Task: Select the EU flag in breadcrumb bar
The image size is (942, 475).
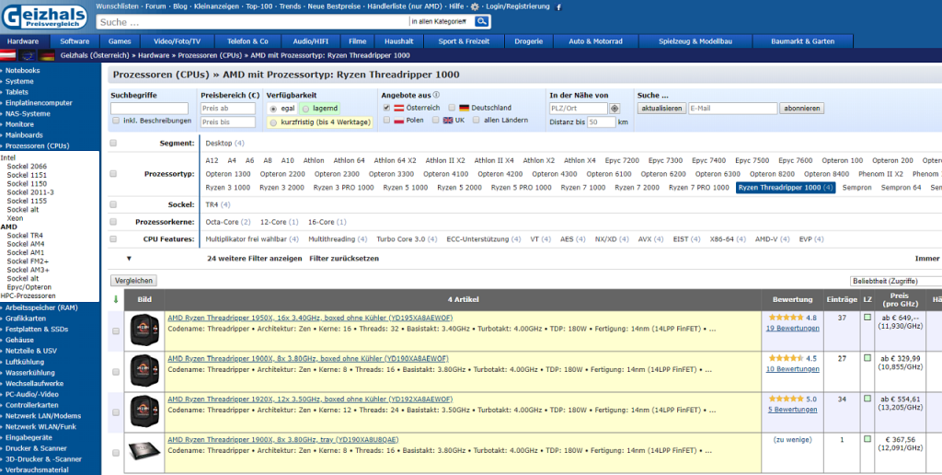Action: 27,55
